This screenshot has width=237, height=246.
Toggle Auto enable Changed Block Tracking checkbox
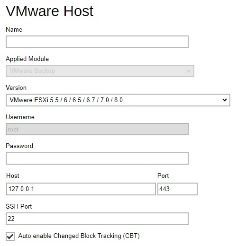[10, 236]
